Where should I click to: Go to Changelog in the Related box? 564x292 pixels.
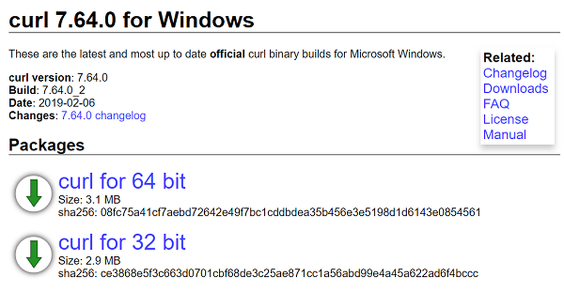514,73
